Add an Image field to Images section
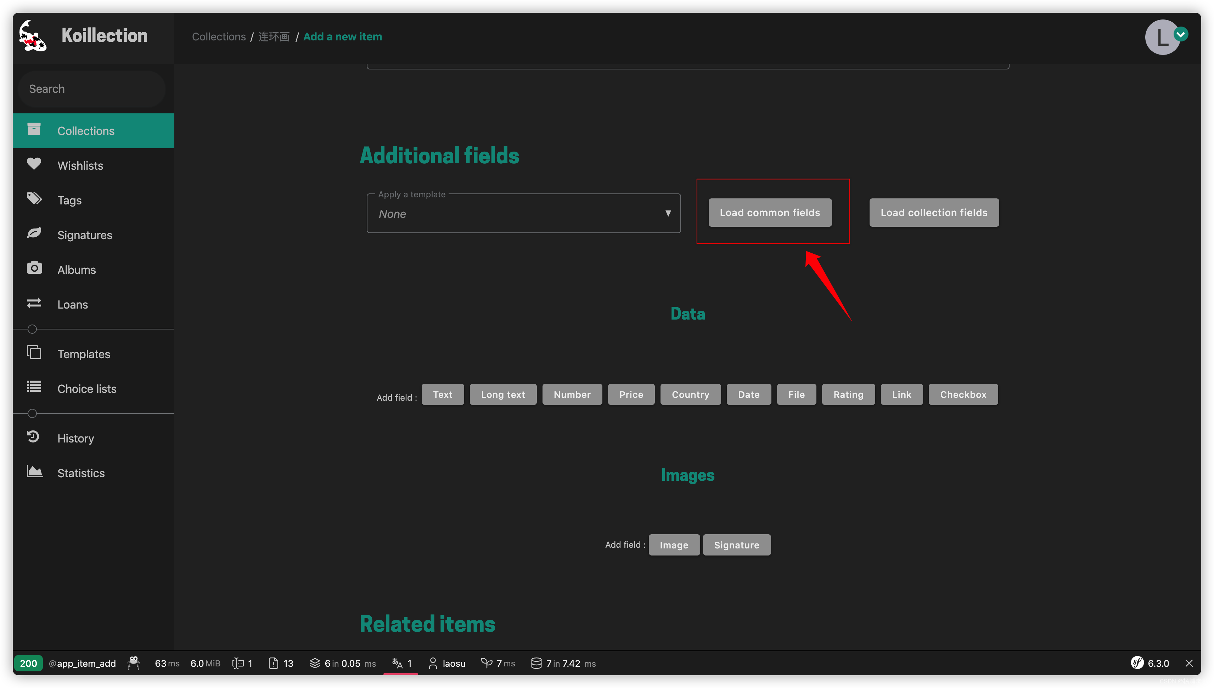 [674, 545]
